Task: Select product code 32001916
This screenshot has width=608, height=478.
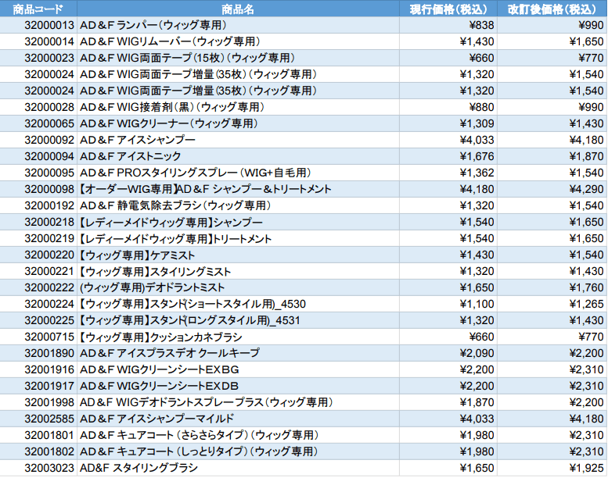Action: [38, 369]
